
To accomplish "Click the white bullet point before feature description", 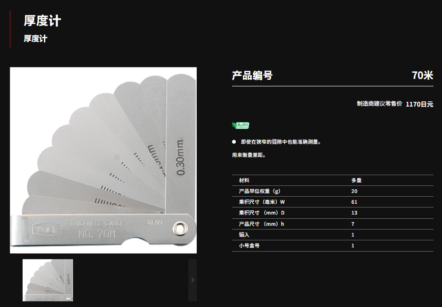I will (234, 142).
